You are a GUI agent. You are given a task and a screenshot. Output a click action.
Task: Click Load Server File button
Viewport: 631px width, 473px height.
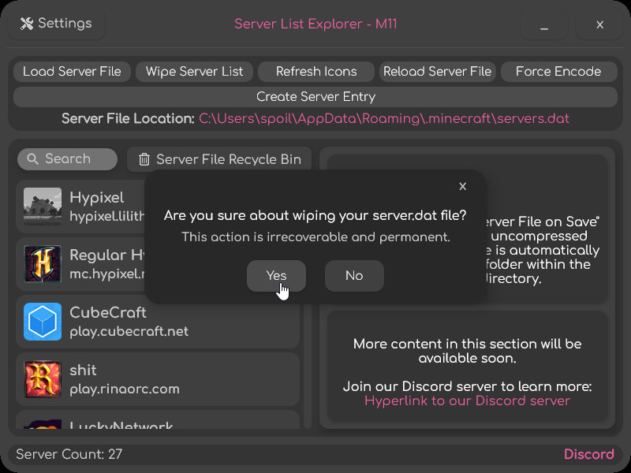(x=72, y=72)
